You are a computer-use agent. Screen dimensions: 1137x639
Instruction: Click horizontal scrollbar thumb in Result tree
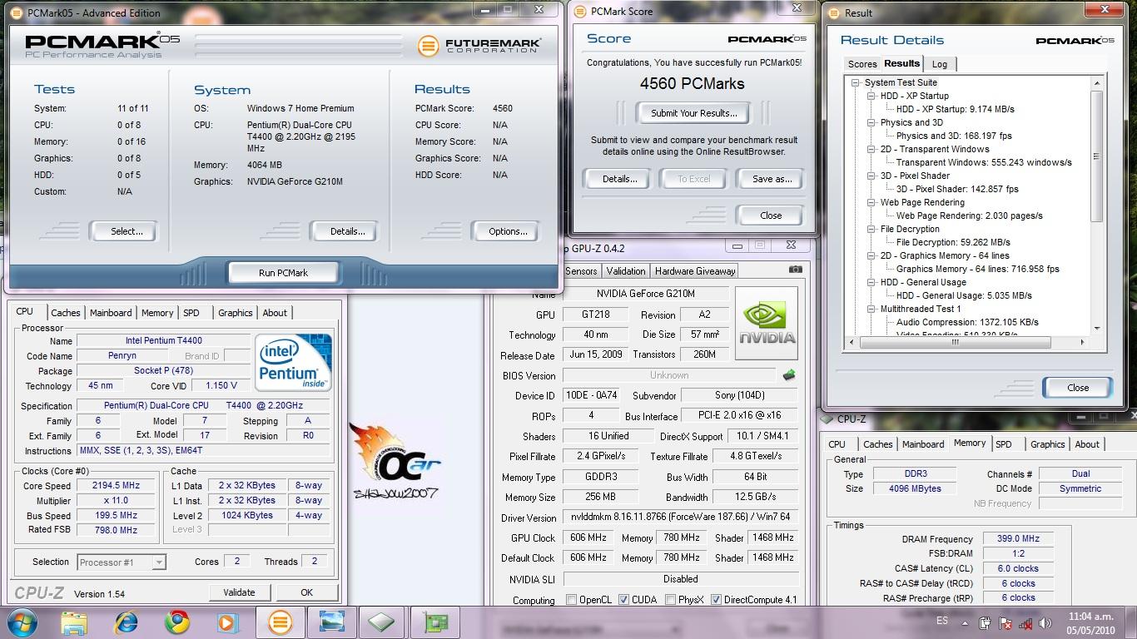[x=956, y=342]
